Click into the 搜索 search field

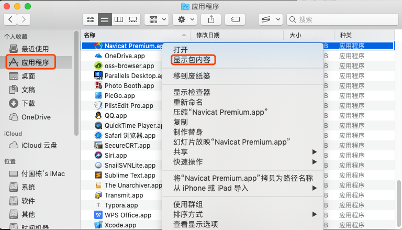342,19
